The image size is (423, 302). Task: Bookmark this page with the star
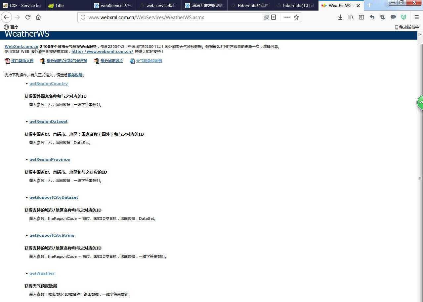(296, 17)
